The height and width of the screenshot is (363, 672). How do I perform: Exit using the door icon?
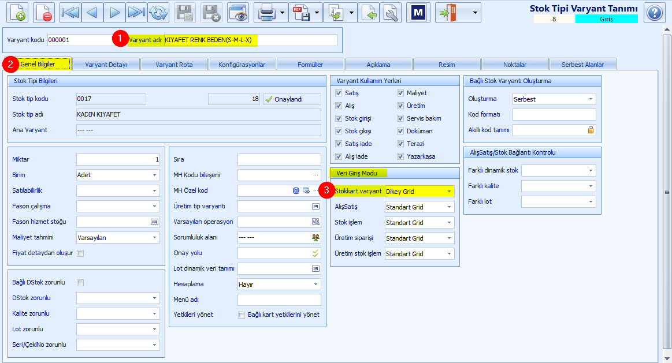coord(448,13)
